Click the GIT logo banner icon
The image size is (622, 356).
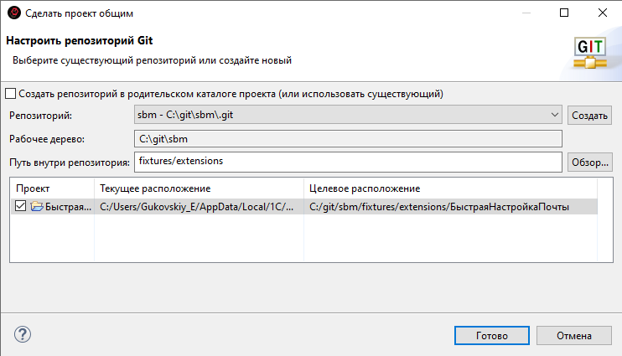[589, 52]
